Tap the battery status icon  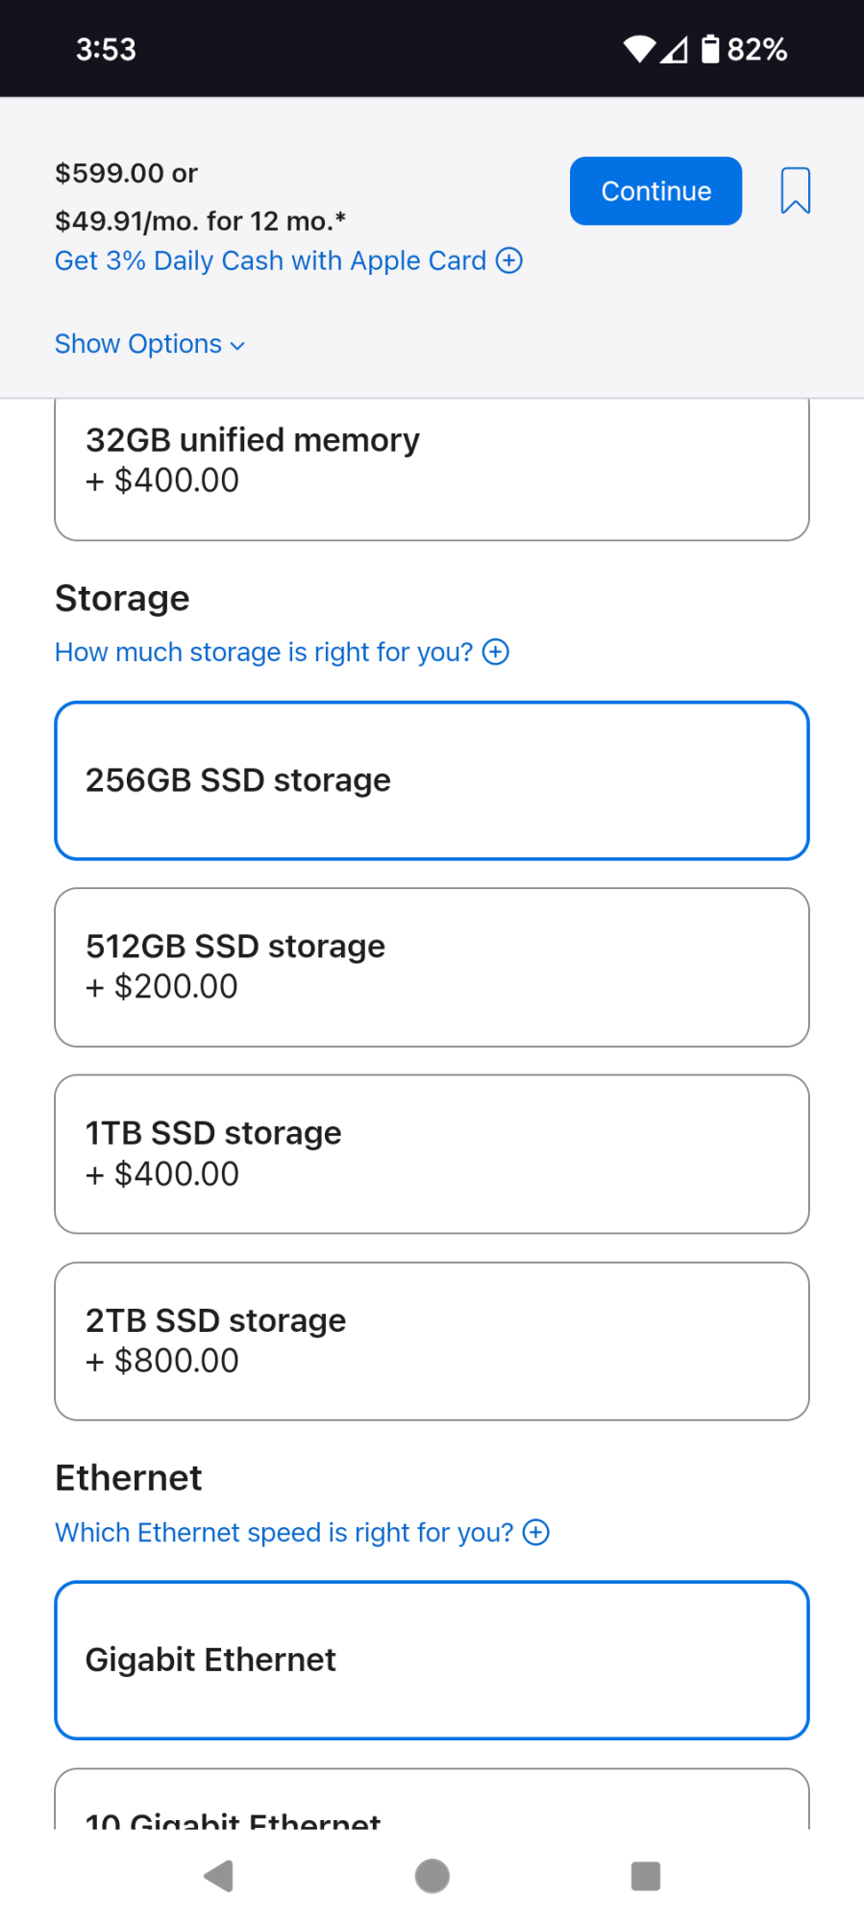[710, 49]
